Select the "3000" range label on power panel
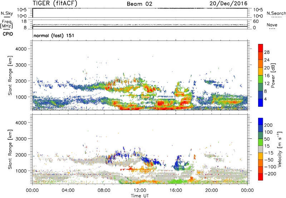The height and width of the screenshot is (198, 286). [x=21, y=65]
